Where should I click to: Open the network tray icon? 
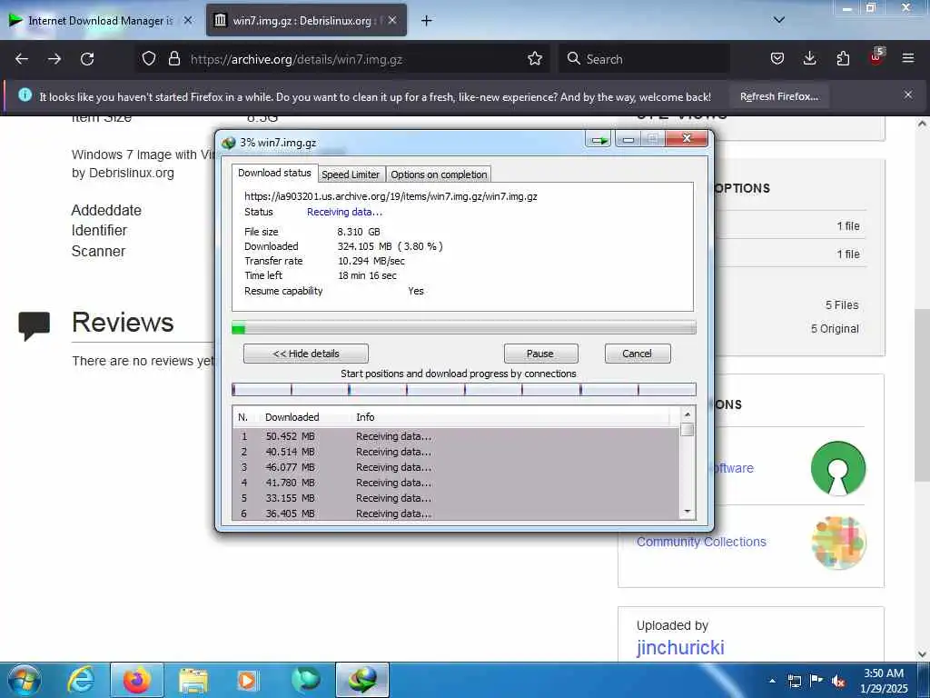coord(794,682)
